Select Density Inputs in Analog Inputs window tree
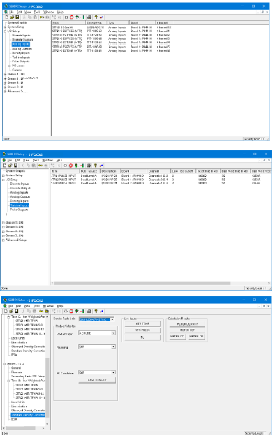 (21, 53)
